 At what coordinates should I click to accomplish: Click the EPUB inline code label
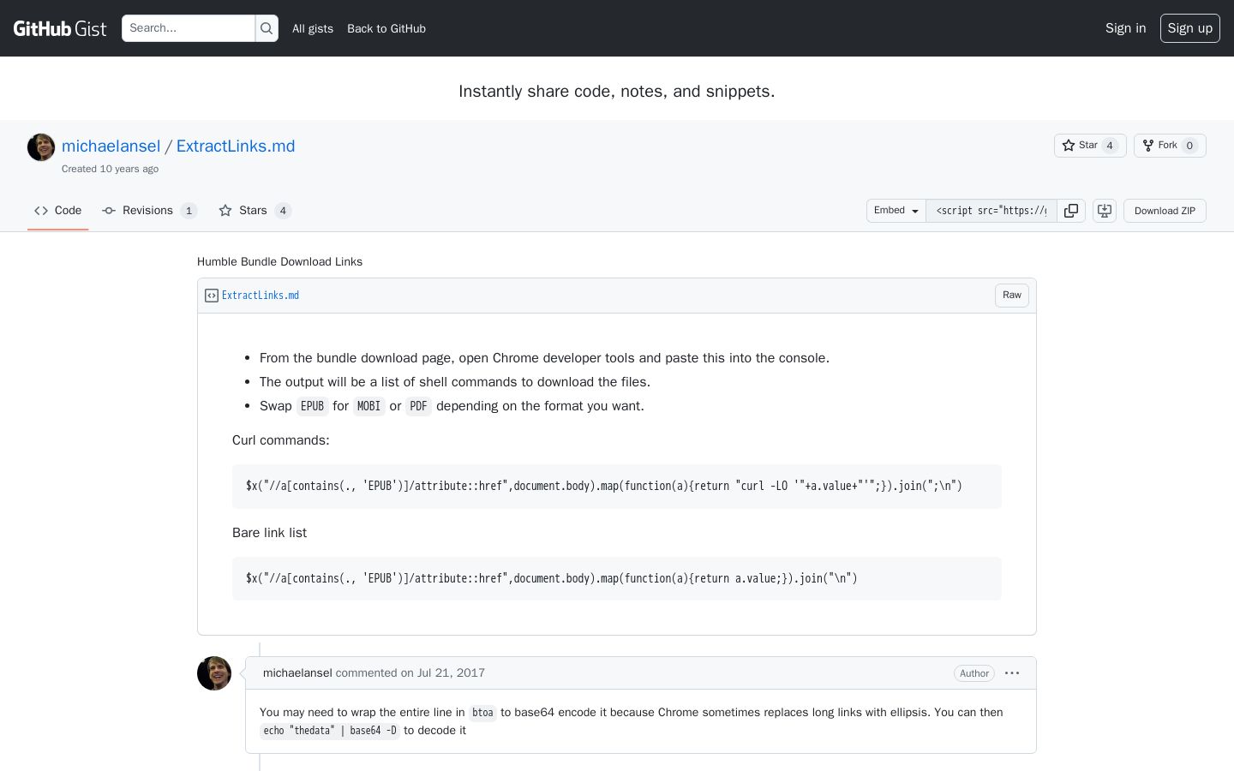[313, 406]
